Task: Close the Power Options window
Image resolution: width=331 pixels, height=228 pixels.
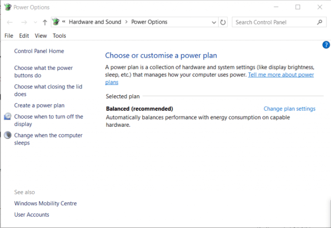Action: [x=320, y=7]
